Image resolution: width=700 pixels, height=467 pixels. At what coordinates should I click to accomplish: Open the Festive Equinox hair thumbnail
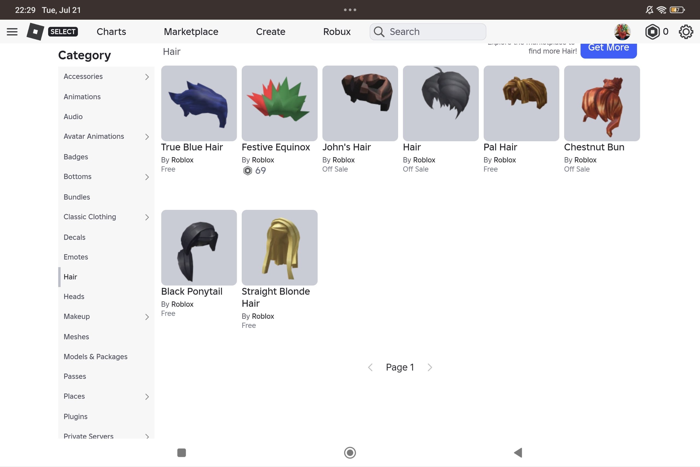click(279, 103)
